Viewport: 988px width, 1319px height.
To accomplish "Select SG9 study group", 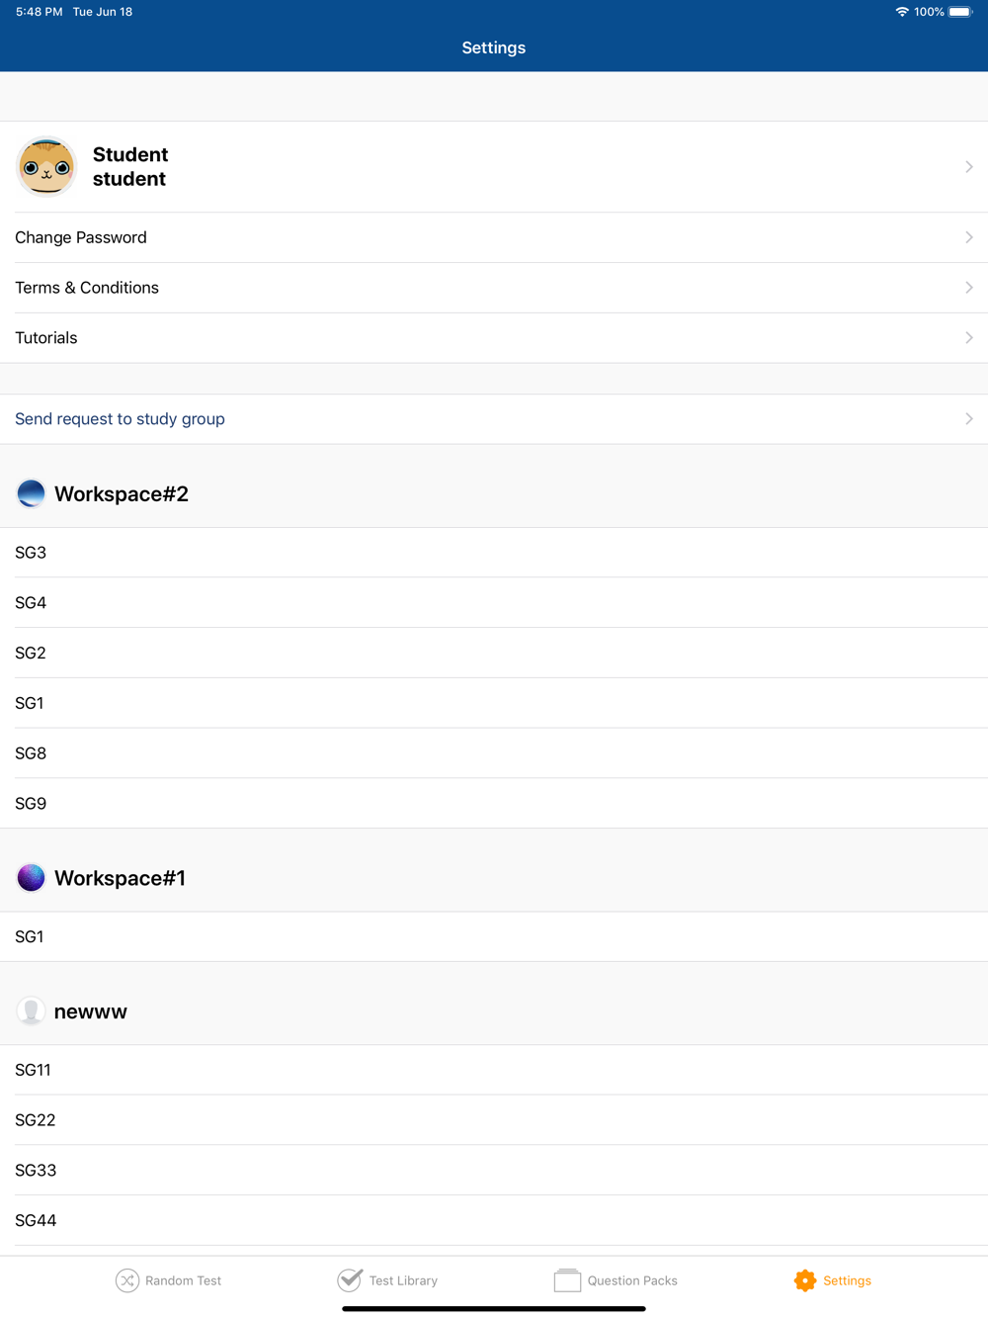I will click(494, 803).
